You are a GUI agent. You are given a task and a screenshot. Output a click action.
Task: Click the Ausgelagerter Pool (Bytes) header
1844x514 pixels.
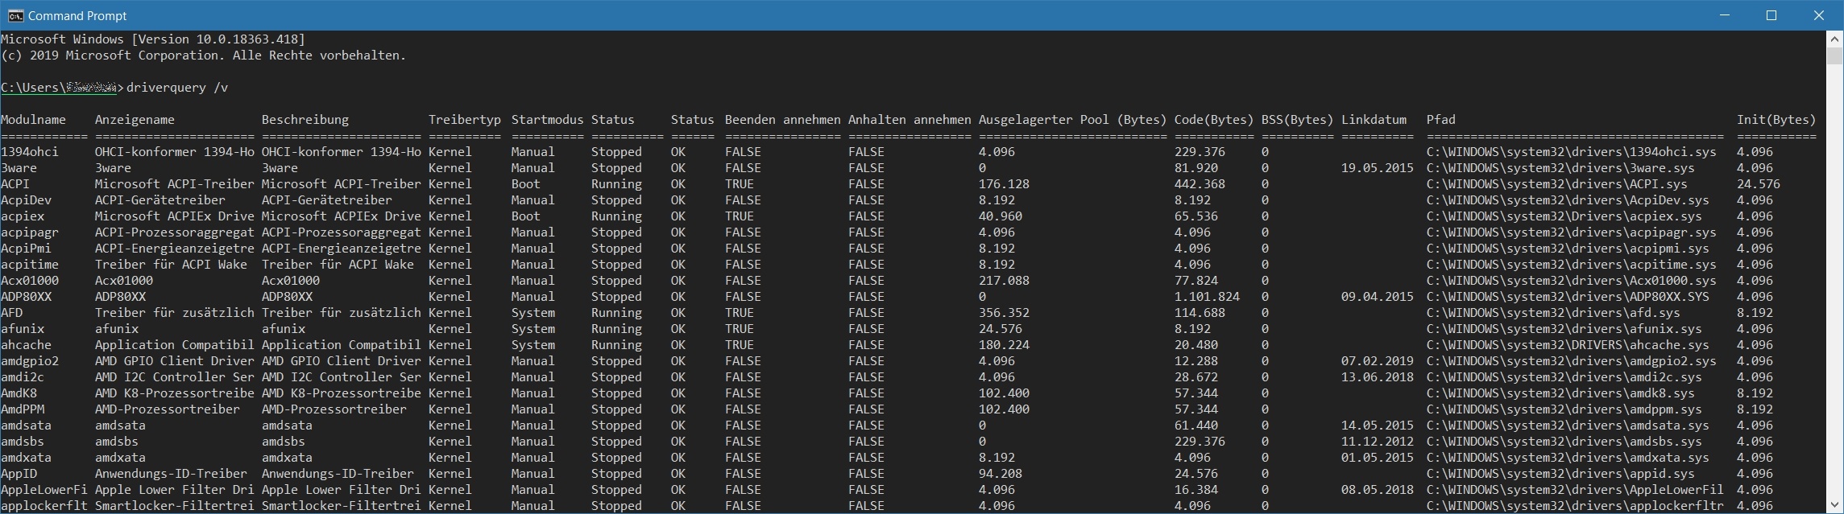1072,120
